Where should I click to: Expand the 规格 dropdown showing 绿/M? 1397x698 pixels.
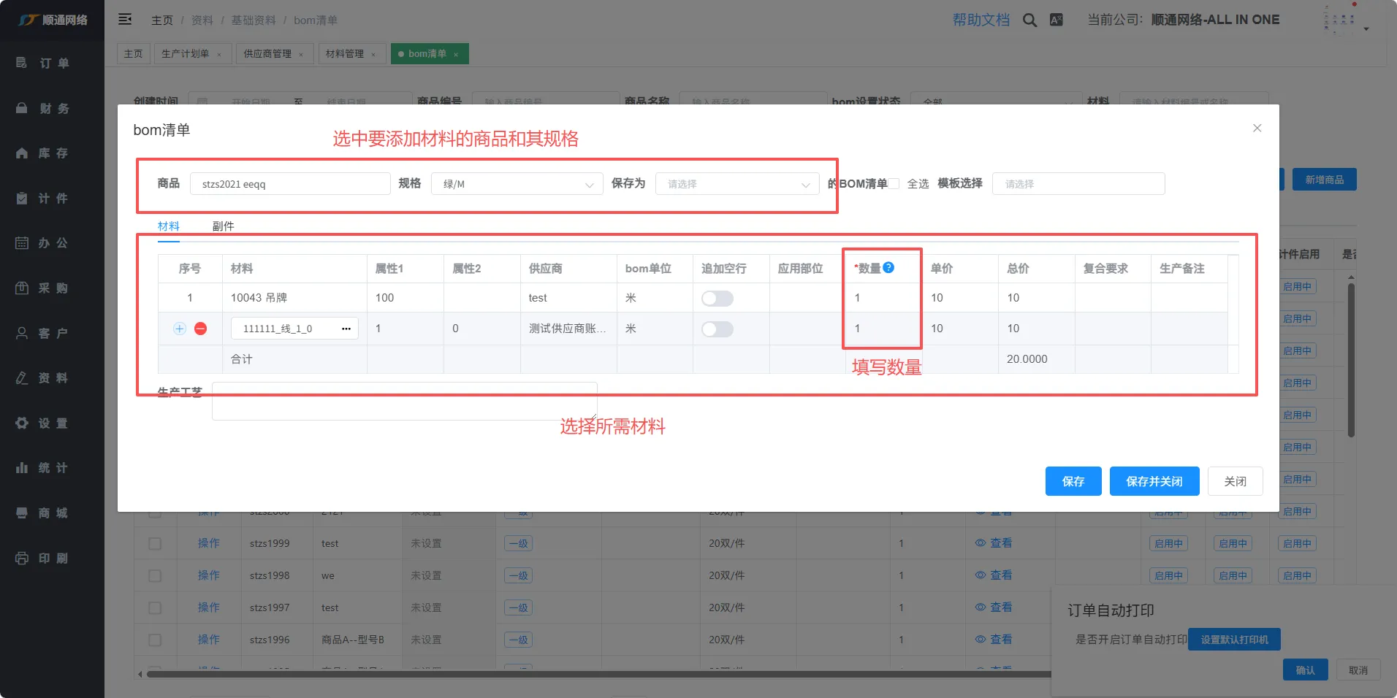(517, 184)
